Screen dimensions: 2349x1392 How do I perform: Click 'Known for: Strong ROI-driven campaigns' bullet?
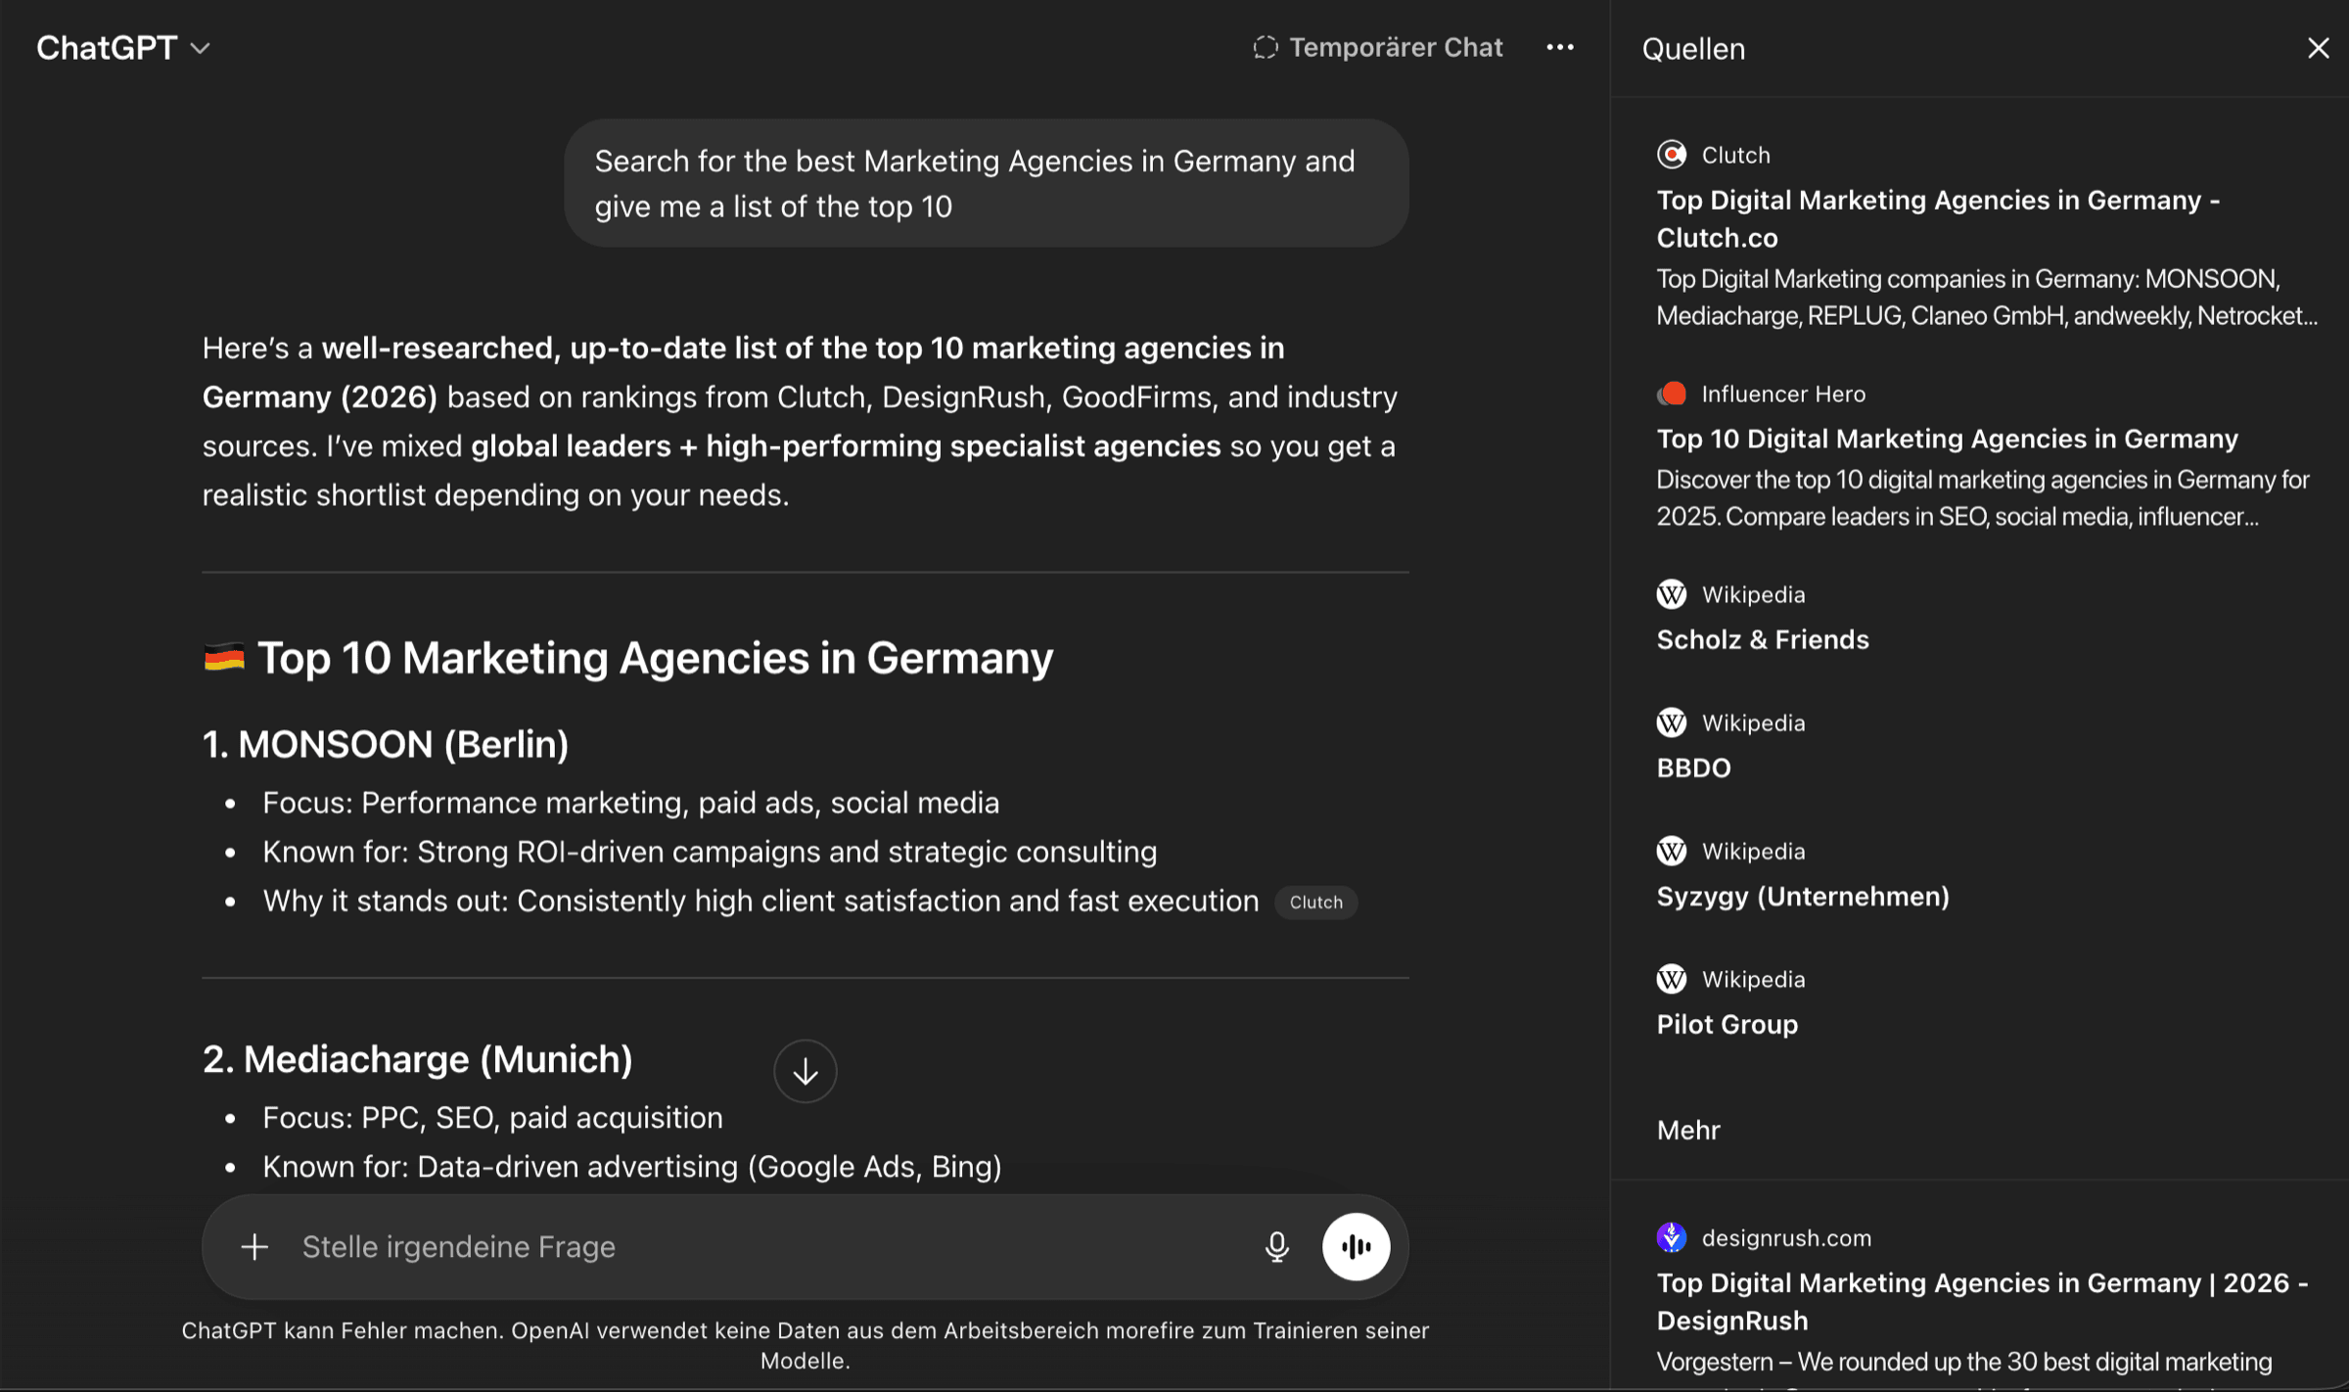click(x=710, y=852)
